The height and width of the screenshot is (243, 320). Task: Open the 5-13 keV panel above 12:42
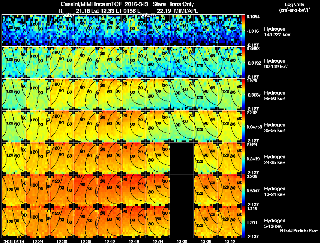[110, 222]
